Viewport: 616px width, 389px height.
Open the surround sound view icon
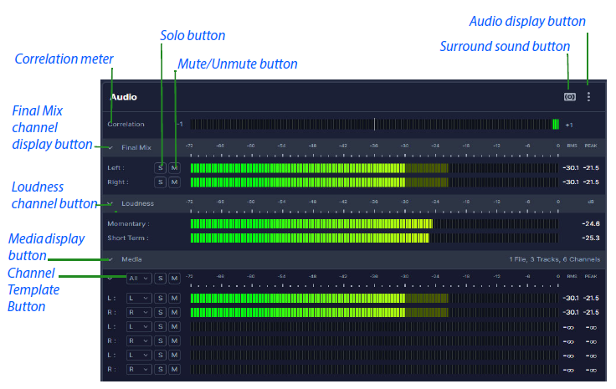570,96
